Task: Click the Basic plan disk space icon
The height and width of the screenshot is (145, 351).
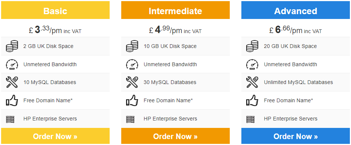Action: click(12, 46)
